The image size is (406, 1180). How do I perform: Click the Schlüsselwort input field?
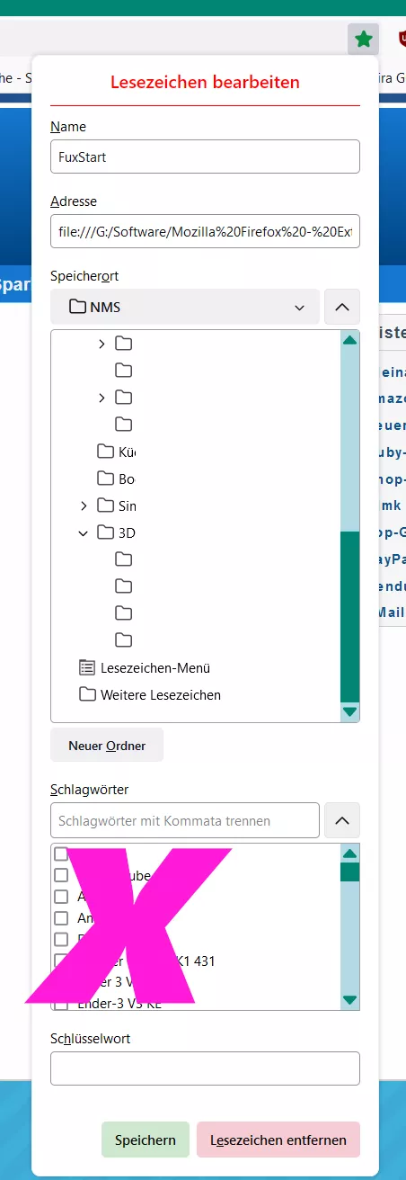tap(205, 1068)
